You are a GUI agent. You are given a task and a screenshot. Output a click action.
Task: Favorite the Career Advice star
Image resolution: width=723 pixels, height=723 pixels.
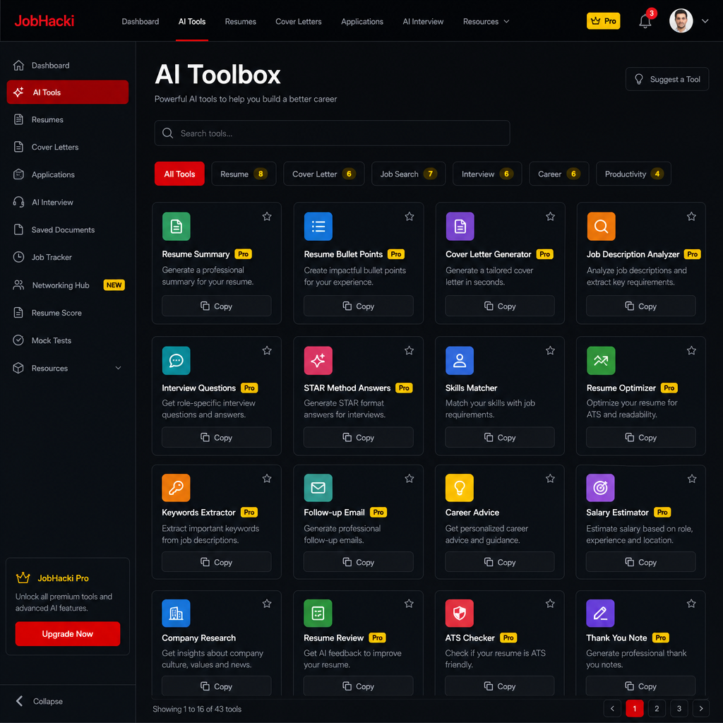[550, 479]
